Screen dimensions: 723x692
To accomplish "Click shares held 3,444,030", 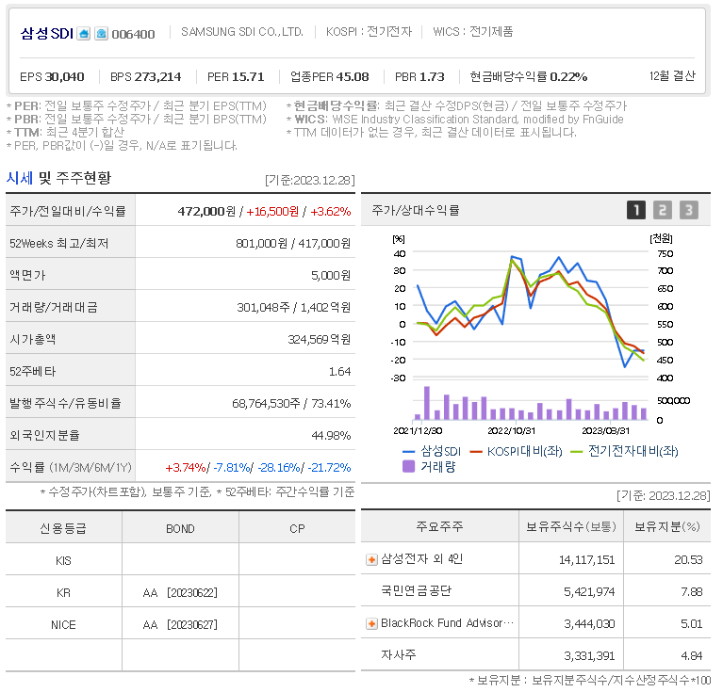I will (589, 624).
